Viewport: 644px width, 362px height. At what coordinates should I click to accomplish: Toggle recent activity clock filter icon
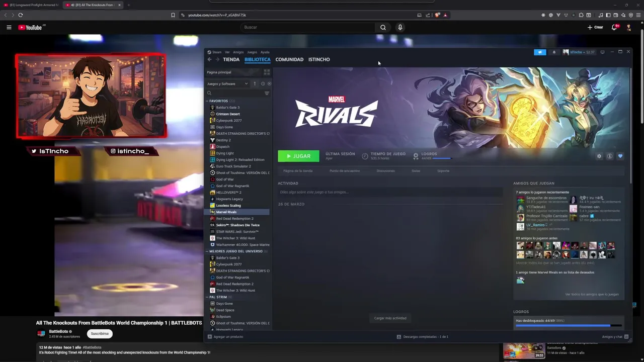(x=263, y=83)
